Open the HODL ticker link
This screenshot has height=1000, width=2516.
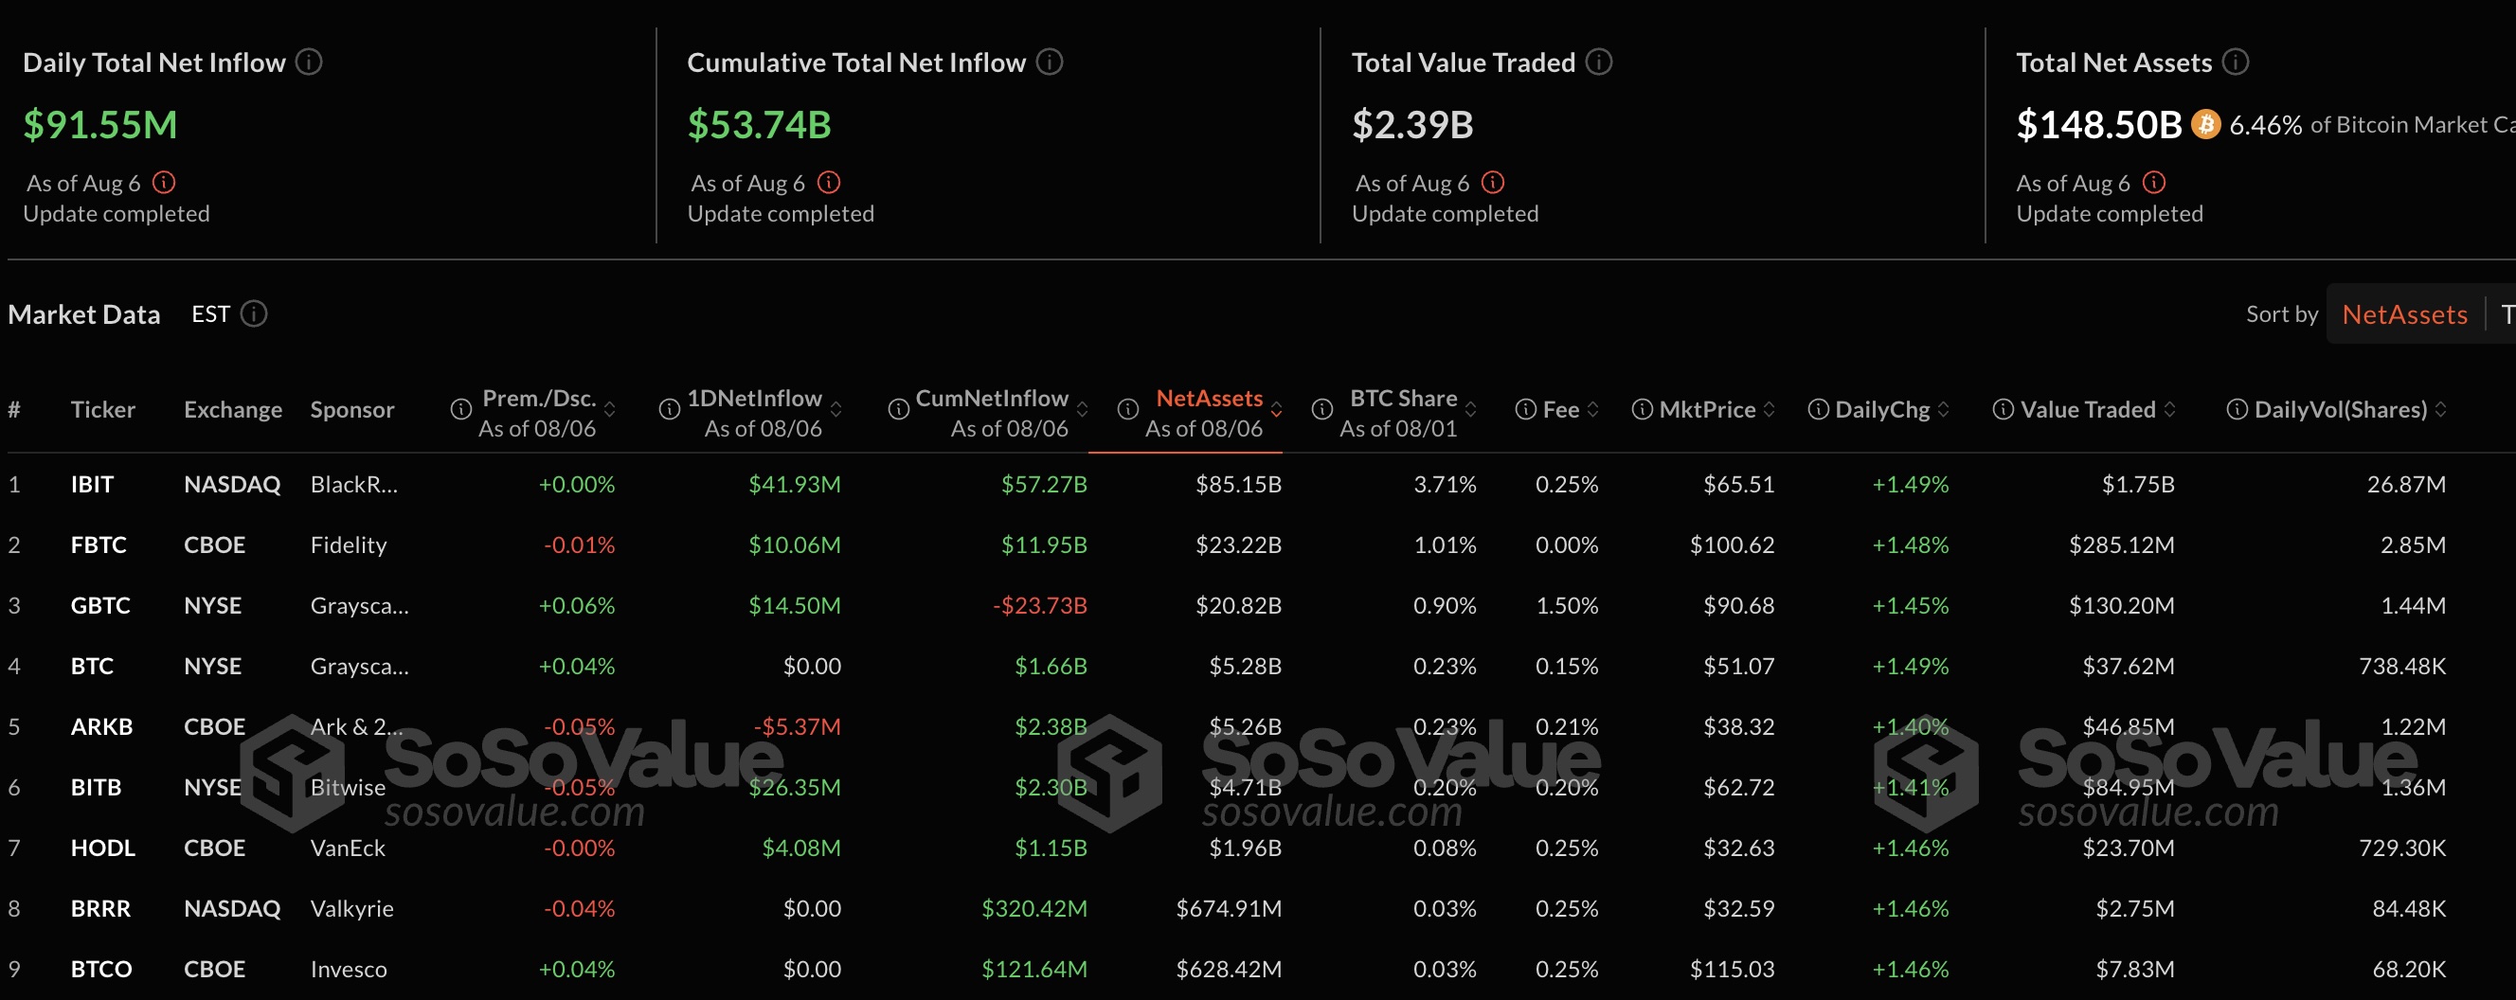pyautogui.click(x=102, y=848)
